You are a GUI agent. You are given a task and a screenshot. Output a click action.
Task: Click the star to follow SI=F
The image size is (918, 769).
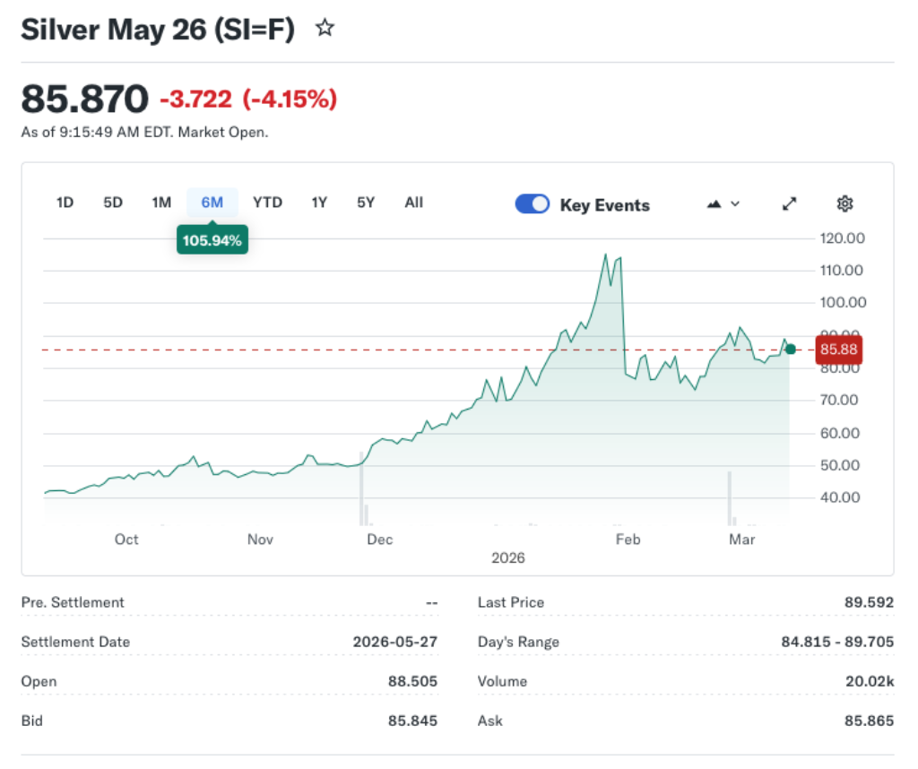coord(325,28)
